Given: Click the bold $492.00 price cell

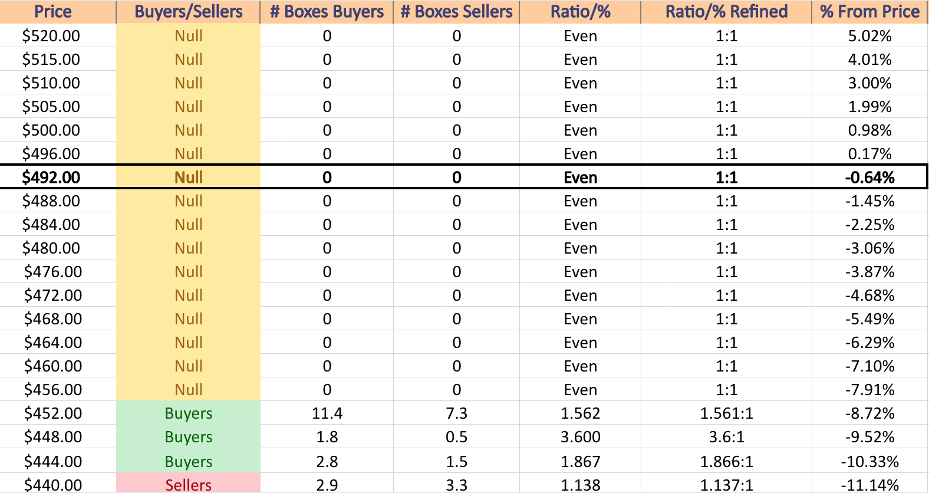Looking at the screenshot, I should pyautogui.click(x=58, y=178).
